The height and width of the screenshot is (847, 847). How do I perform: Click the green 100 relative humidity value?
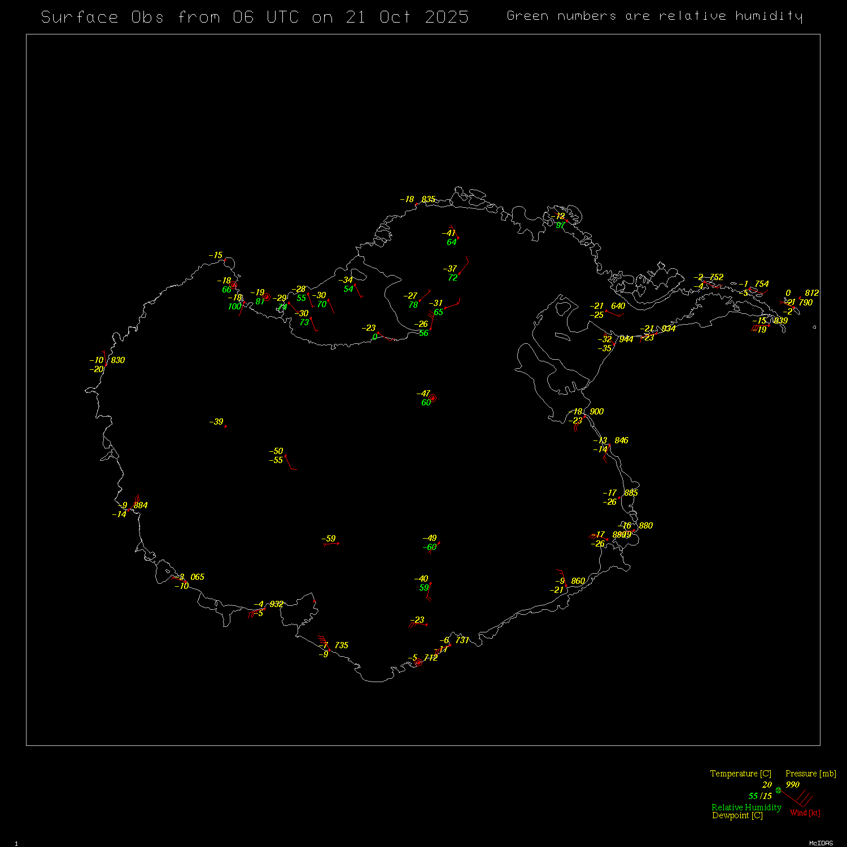[x=234, y=307]
